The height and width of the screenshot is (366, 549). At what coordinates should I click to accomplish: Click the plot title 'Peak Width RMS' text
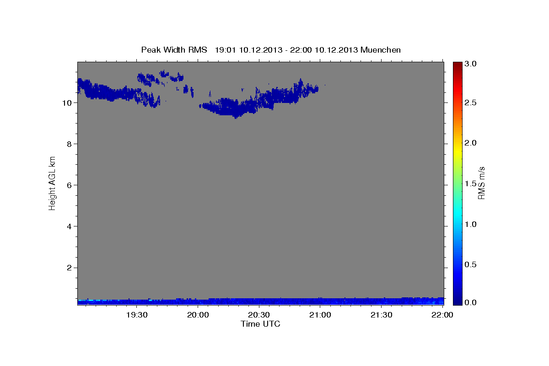click(x=174, y=50)
